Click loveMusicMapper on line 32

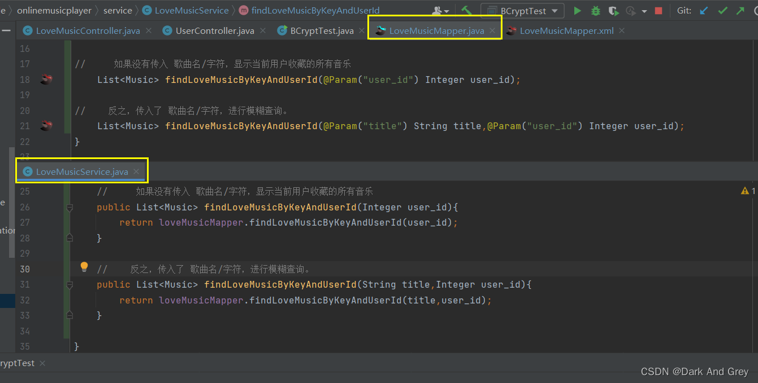click(201, 300)
